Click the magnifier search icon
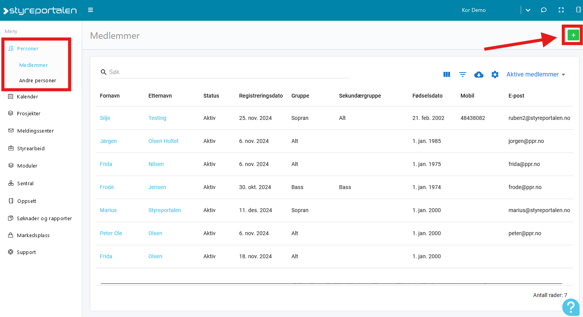The height and width of the screenshot is (317, 583). [x=103, y=72]
